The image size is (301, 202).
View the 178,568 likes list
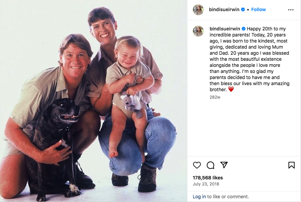208,178
